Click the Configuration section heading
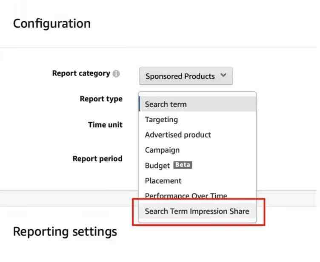 (52, 23)
